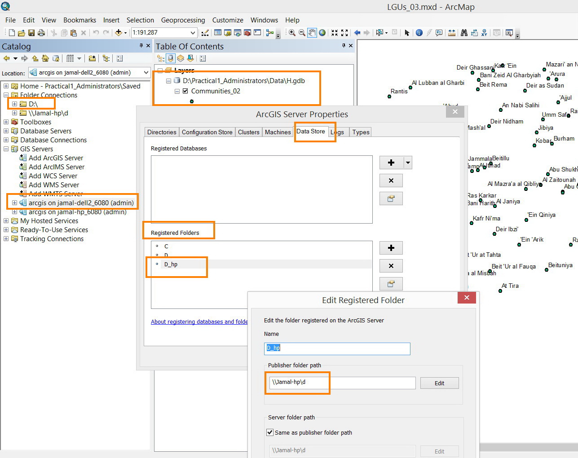The height and width of the screenshot is (458, 578).
Task: Uncheck Same as publisher folder path
Action: click(x=270, y=432)
